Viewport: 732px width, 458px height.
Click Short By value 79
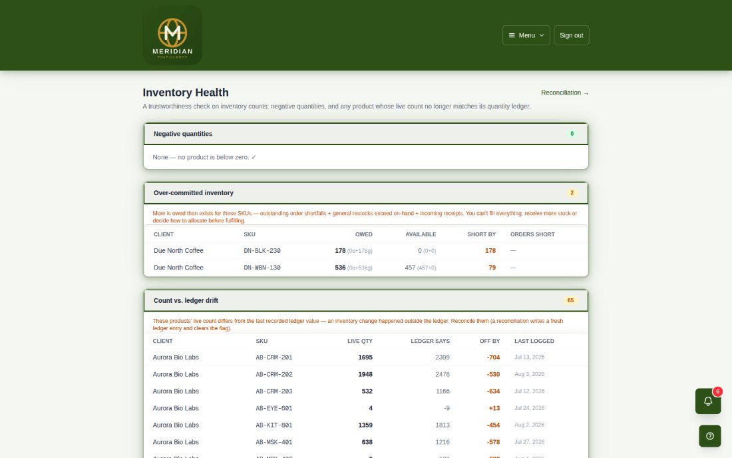(x=492, y=268)
